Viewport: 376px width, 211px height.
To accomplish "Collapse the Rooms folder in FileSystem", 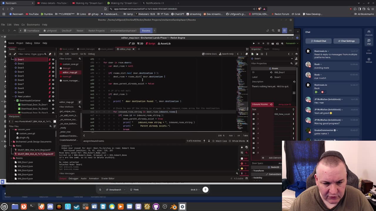I will pyautogui.click(x=11, y=158).
